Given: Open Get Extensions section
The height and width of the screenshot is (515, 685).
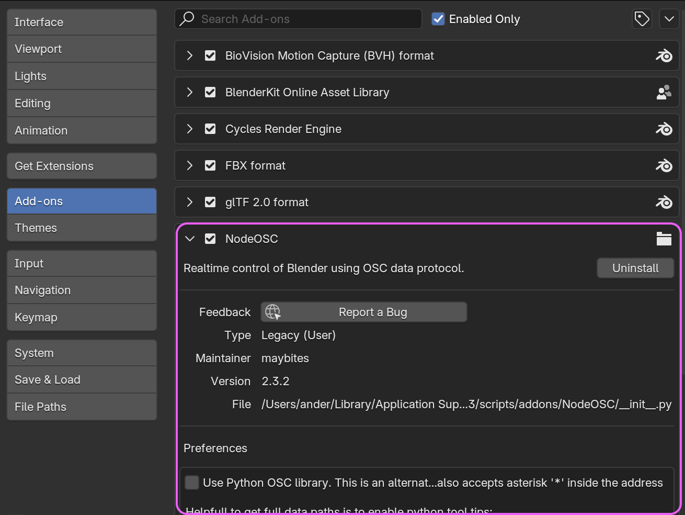Looking at the screenshot, I should (x=82, y=166).
